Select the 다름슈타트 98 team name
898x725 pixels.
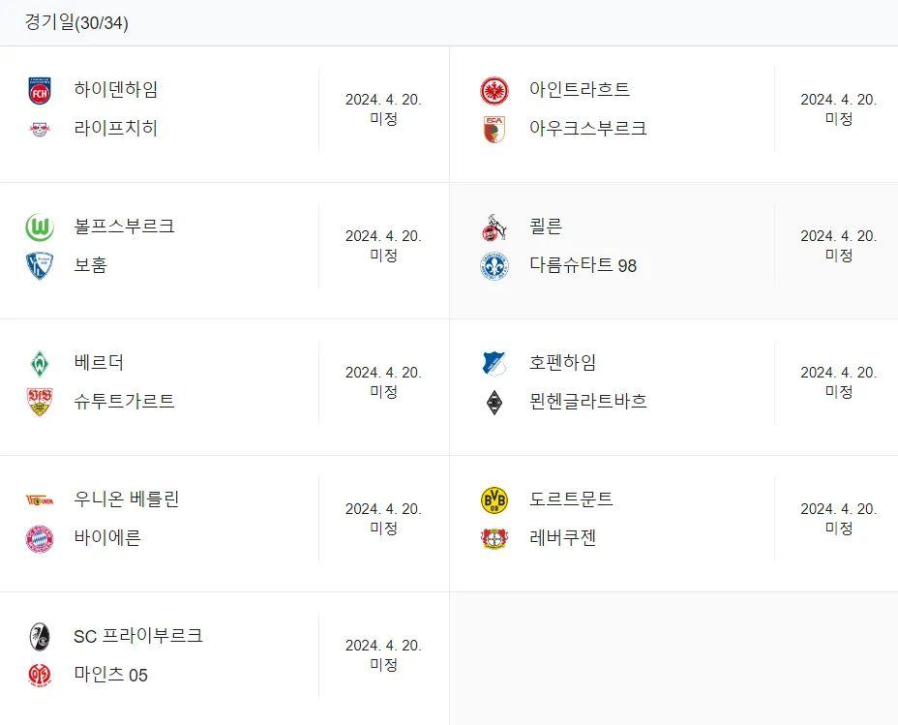583,265
